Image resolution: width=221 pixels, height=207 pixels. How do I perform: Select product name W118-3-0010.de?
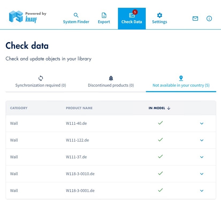point(80,174)
